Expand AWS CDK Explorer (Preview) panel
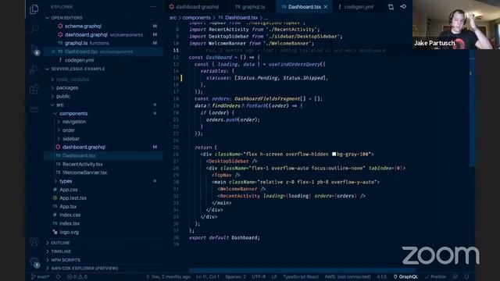 (x=84, y=269)
